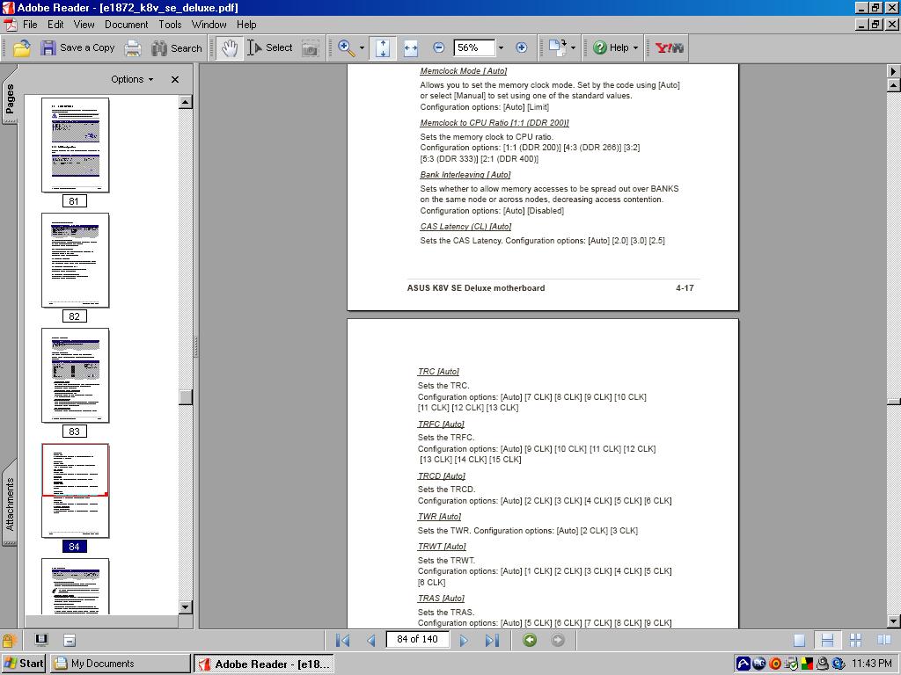Screen dimensions: 901x675
Task: Click the 11:43 PM system clock
Action: (x=871, y=664)
